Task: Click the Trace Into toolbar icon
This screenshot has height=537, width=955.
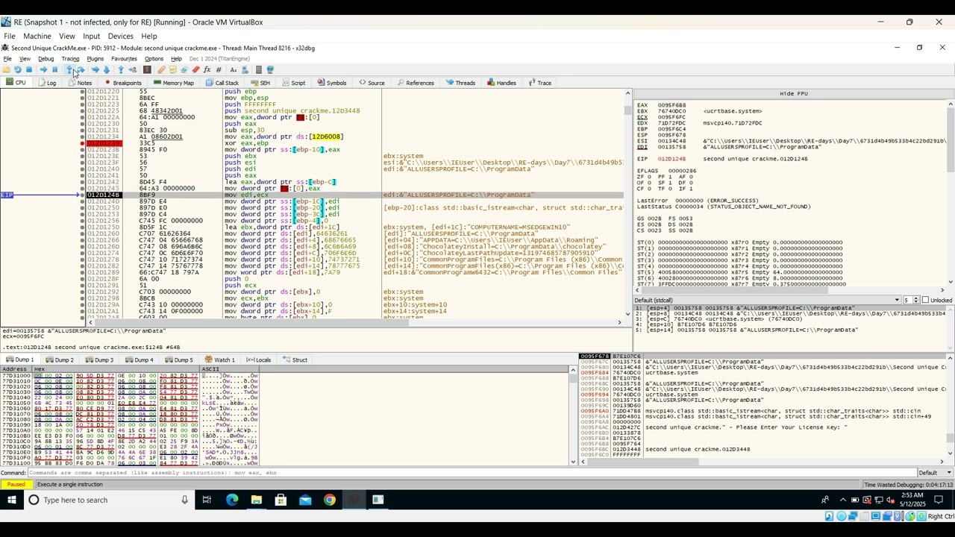Action: (95, 69)
